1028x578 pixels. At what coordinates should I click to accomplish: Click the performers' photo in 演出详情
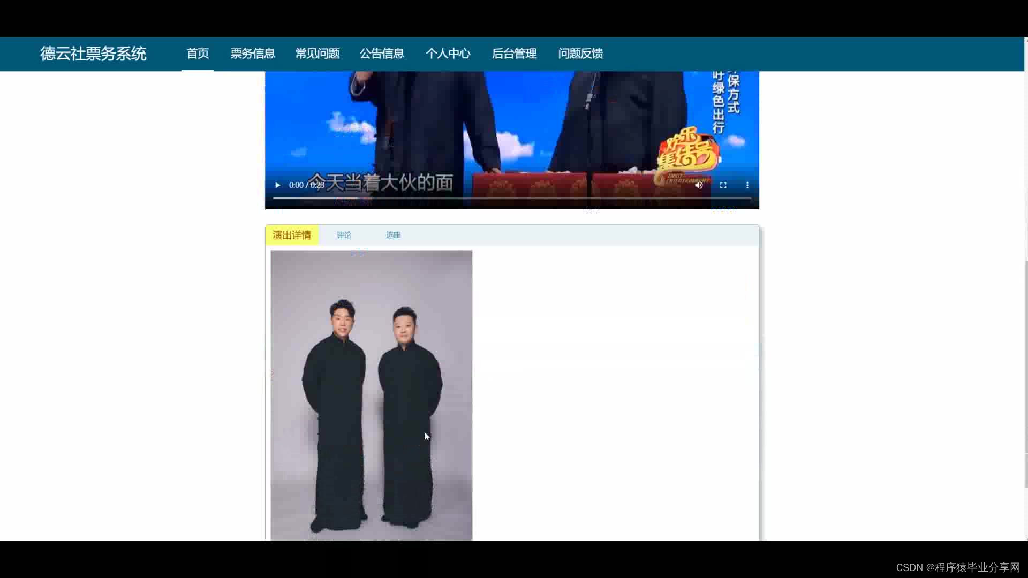pyautogui.click(x=371, y=395)
